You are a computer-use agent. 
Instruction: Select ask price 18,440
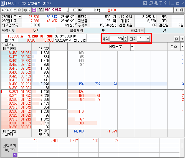coord(9,68)
